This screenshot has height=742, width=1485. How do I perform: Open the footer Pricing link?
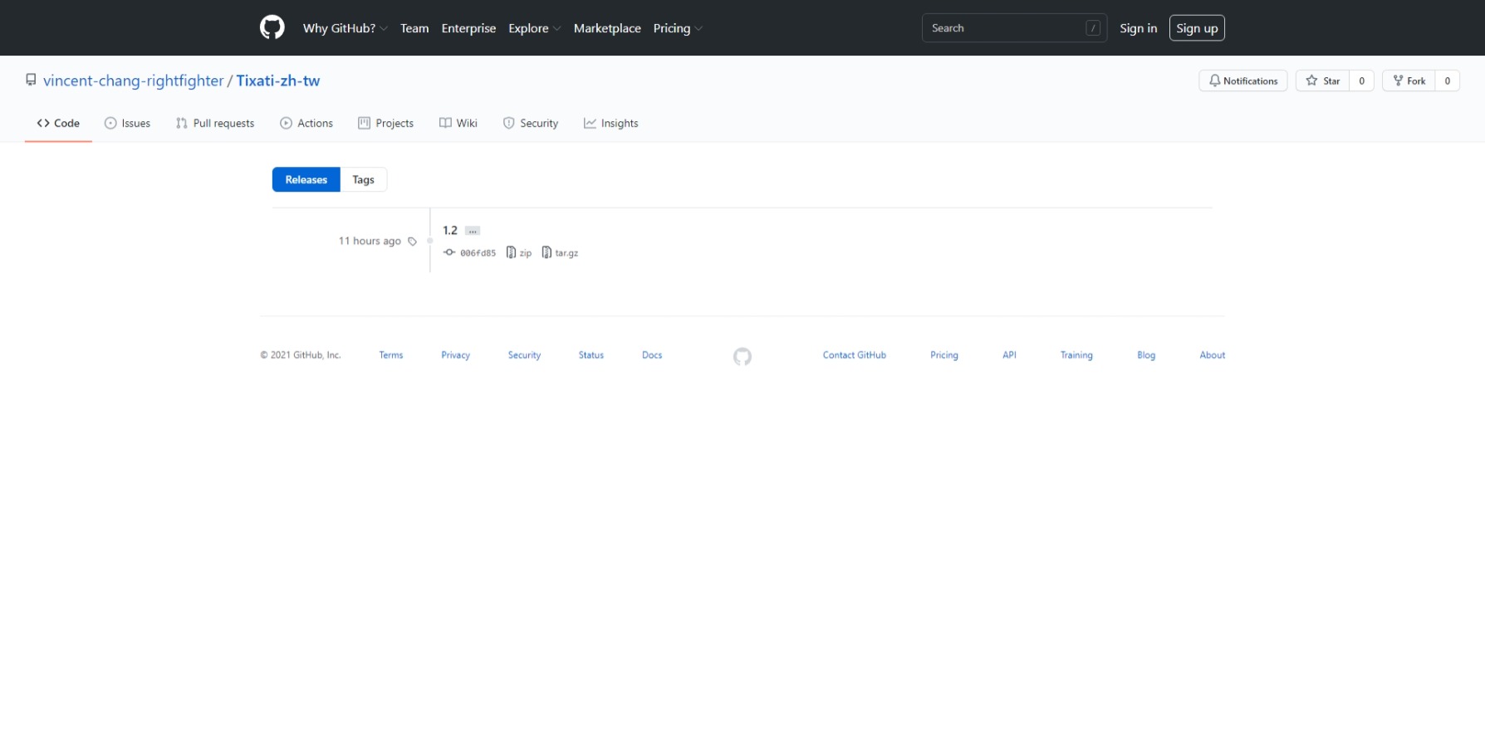(944, 354)
